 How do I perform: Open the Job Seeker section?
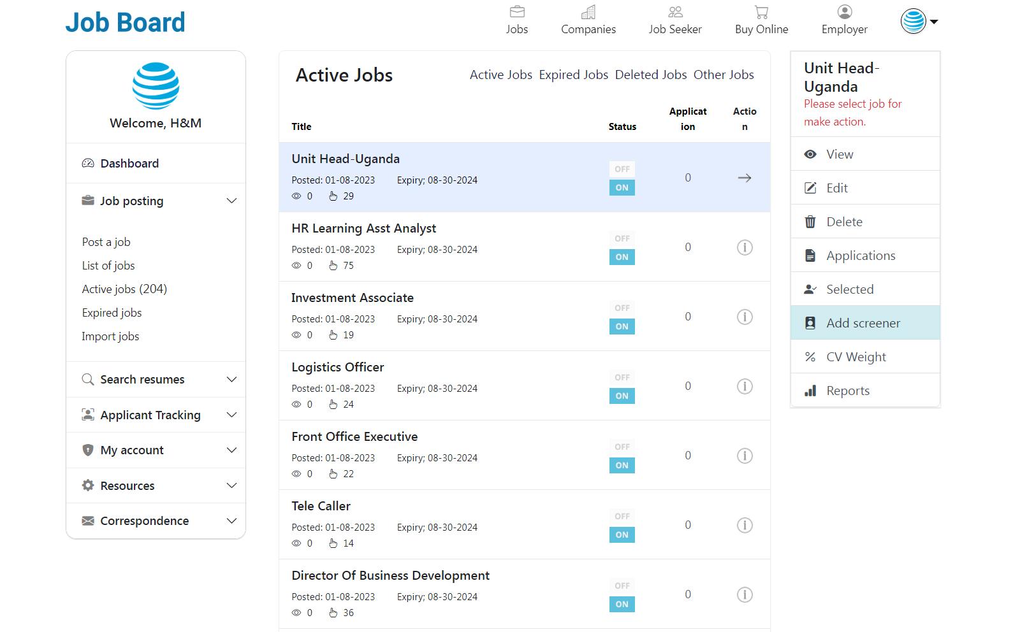point(674,19)
